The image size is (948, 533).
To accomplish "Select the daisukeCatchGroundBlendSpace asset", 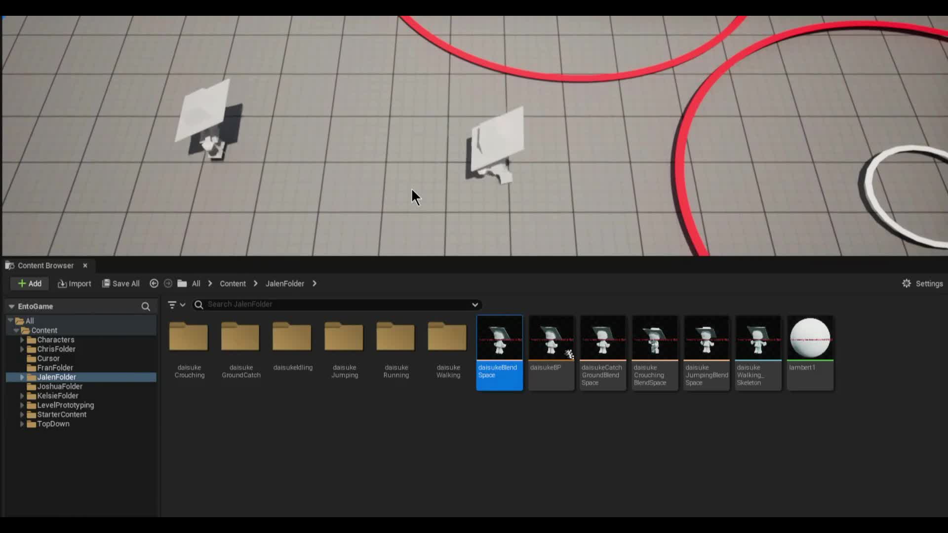I will pos(603,353).
